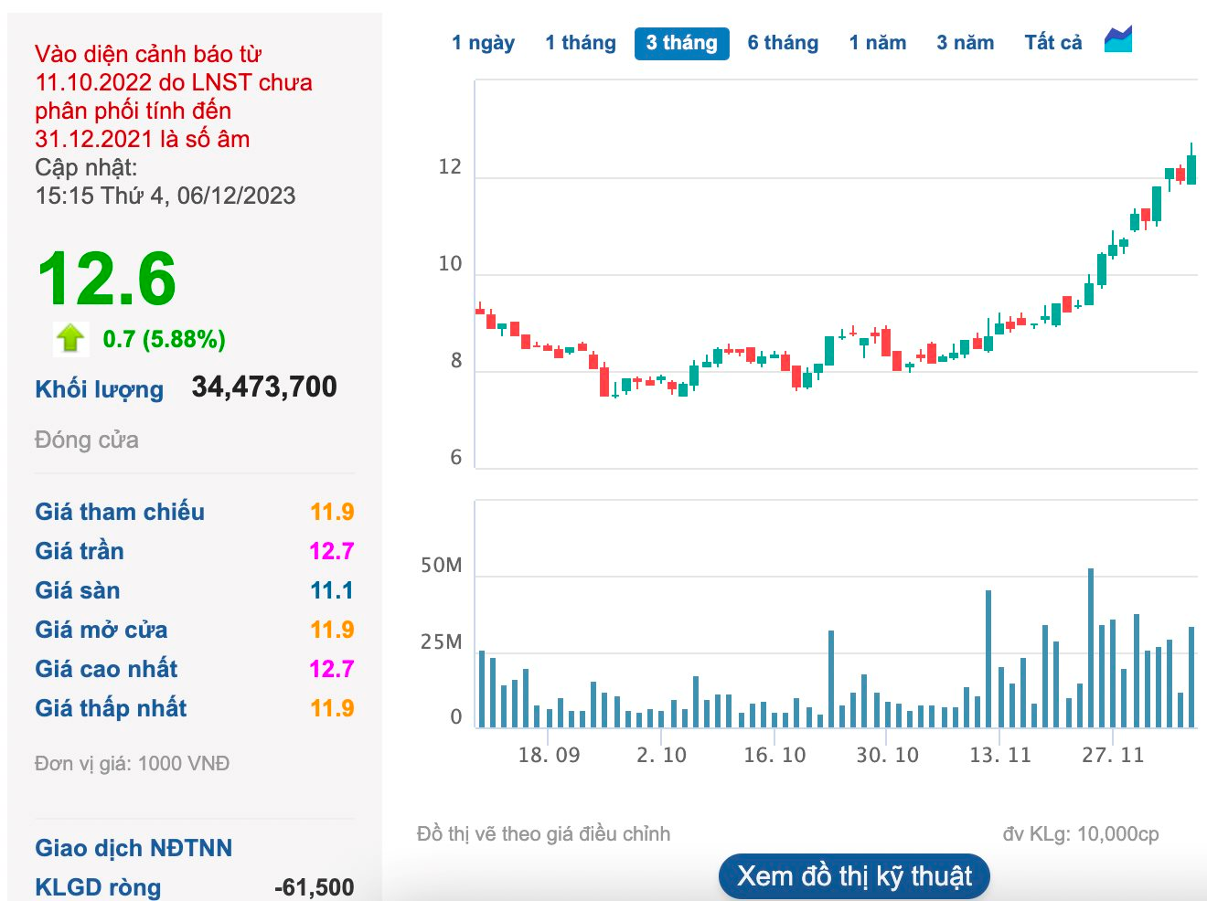Switch chart to 6 tháng range
The height and width of the screenshot is (901, 1207).
(783, 43)
